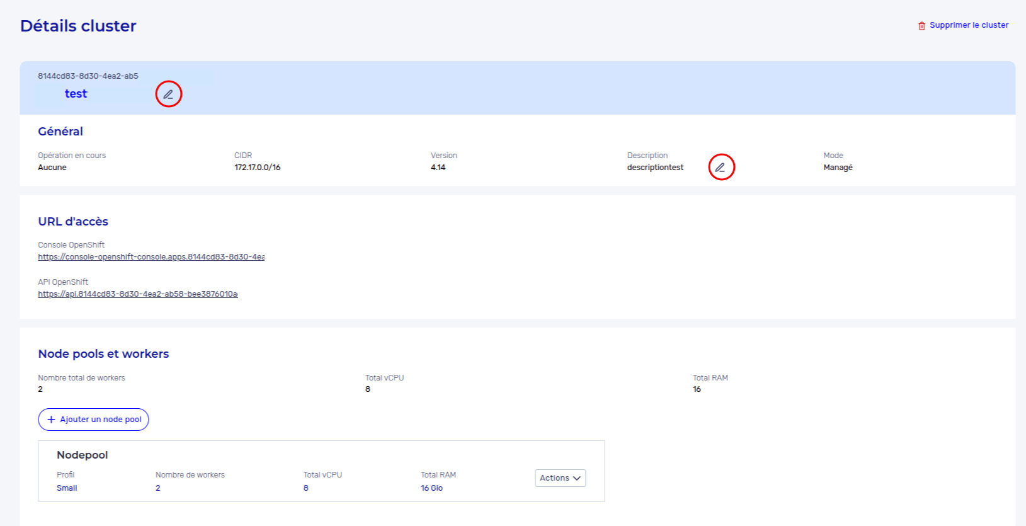1026x526 pixels.
Task: Edit the description with its pencil icon
Action: pos(720,168)
